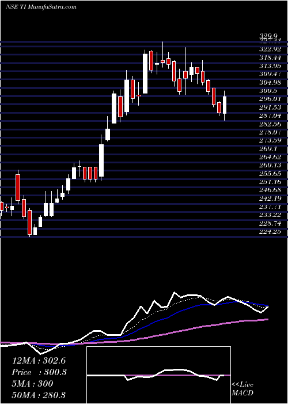288x404 pixels.
Task: Click the 313.95 price axis label
Action: pos(271,66)
